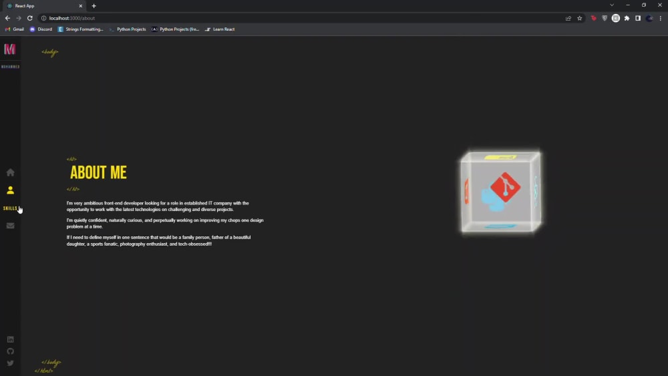Open the circular gray extension icon
This screenshot has height=376, width=668.
616,18
